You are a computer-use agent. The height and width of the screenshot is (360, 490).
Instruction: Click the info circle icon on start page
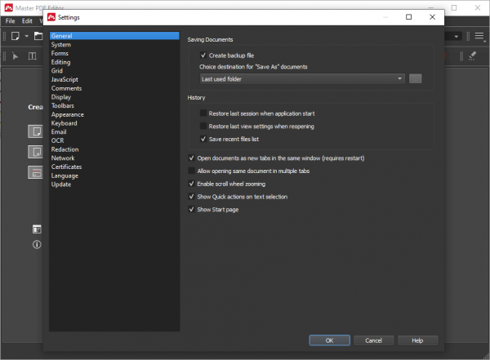tap(37, 244)
